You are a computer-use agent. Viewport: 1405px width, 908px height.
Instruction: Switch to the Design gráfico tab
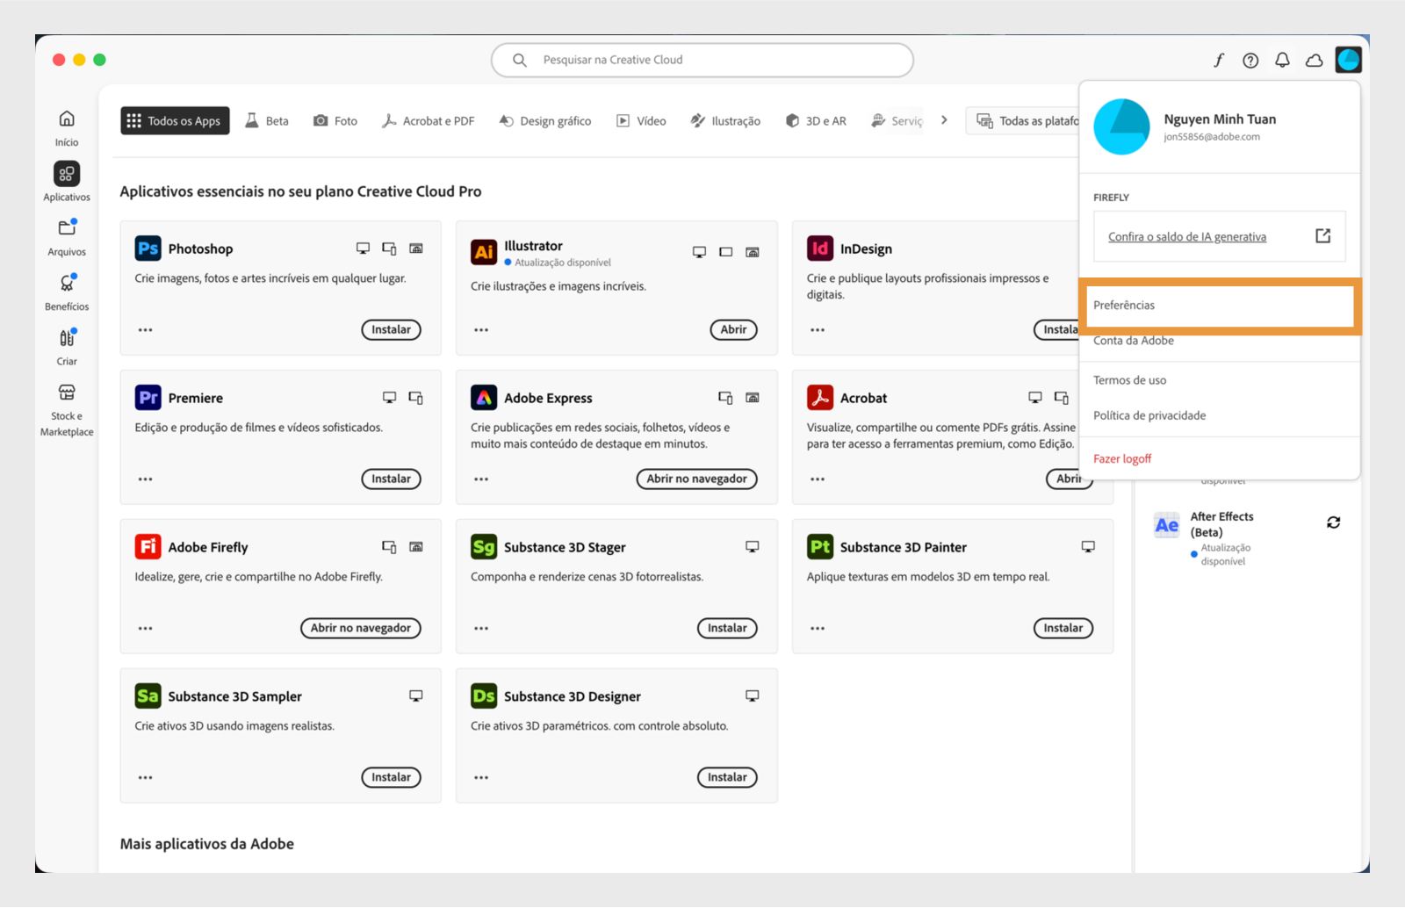click(x=545, y=120)
